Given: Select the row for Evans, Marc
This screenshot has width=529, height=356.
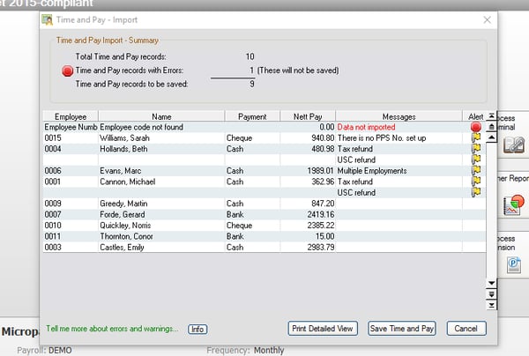Looking at the screenshot, I should point(264,171).
